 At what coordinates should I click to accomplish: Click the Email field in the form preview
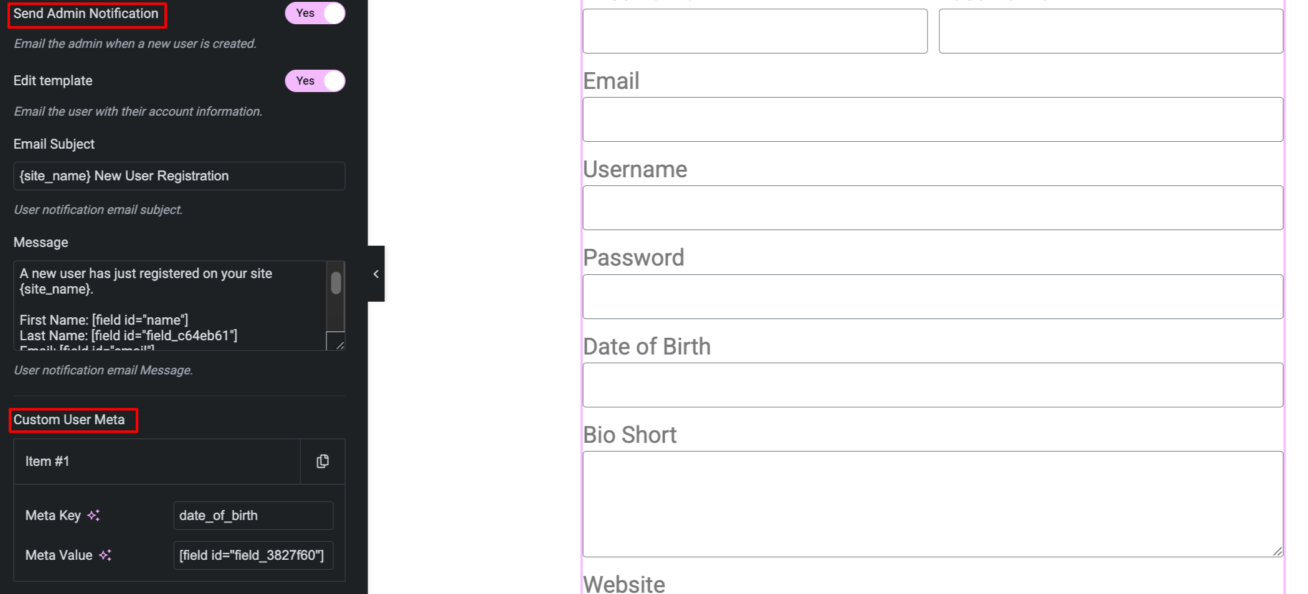(932, 119)
